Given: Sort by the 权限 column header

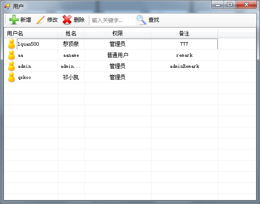Looking at the screenshot, I should [118, 33].
